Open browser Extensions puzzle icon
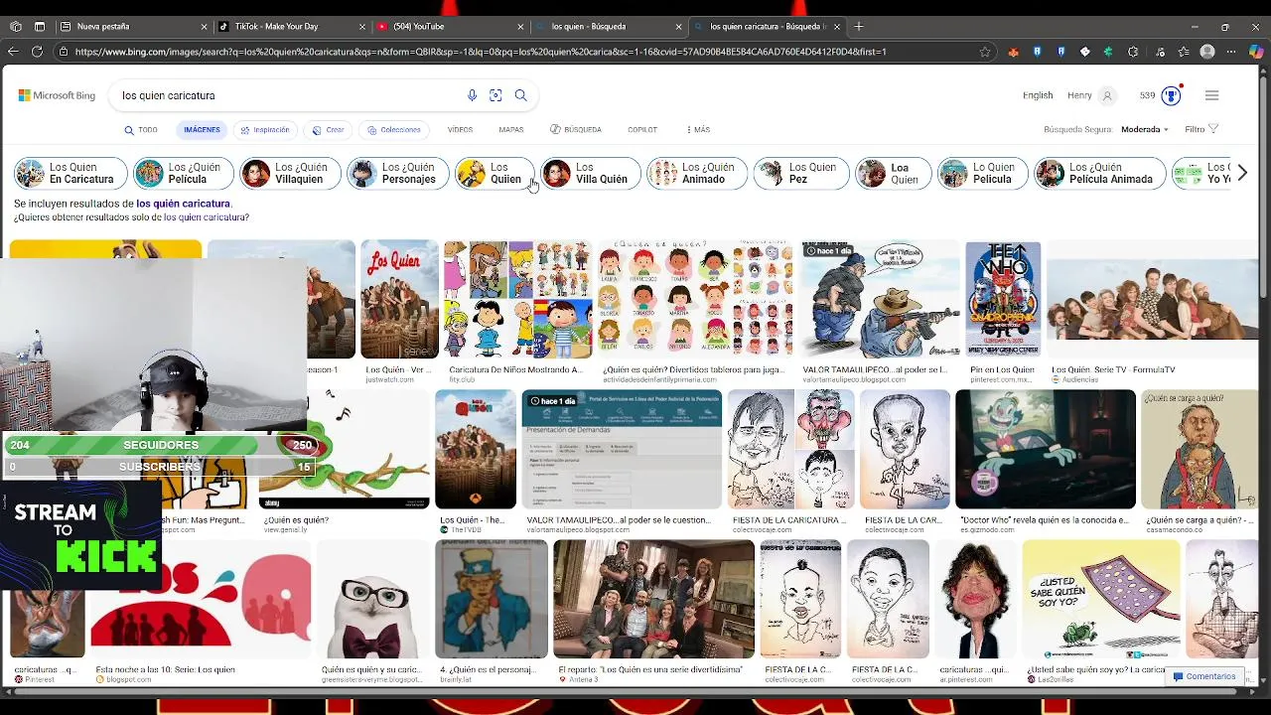The height and width of the screenshot is (715, 1271). pos(1134,52)
